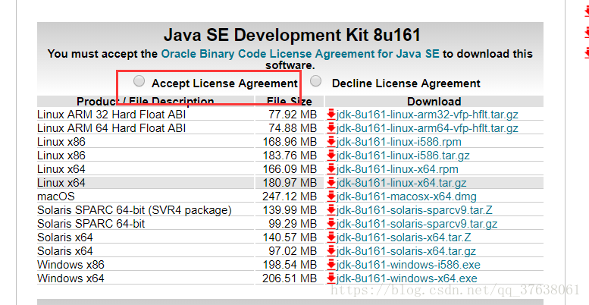Screen dimensions: 589x305
Task: Click download arrow icon beside solaris-x64.tar.Z
Action: (x=331, y=237)
